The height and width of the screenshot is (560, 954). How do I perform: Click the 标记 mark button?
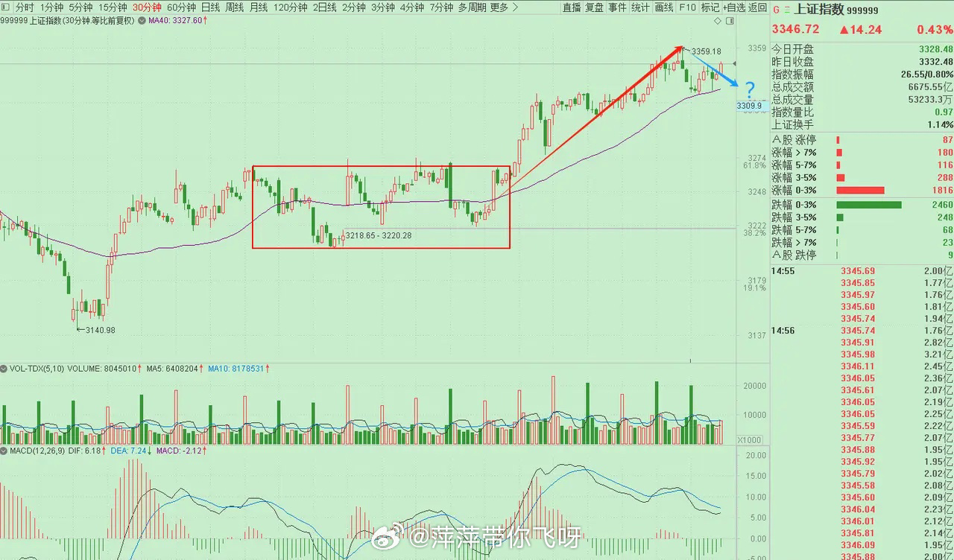pos(710,7)
